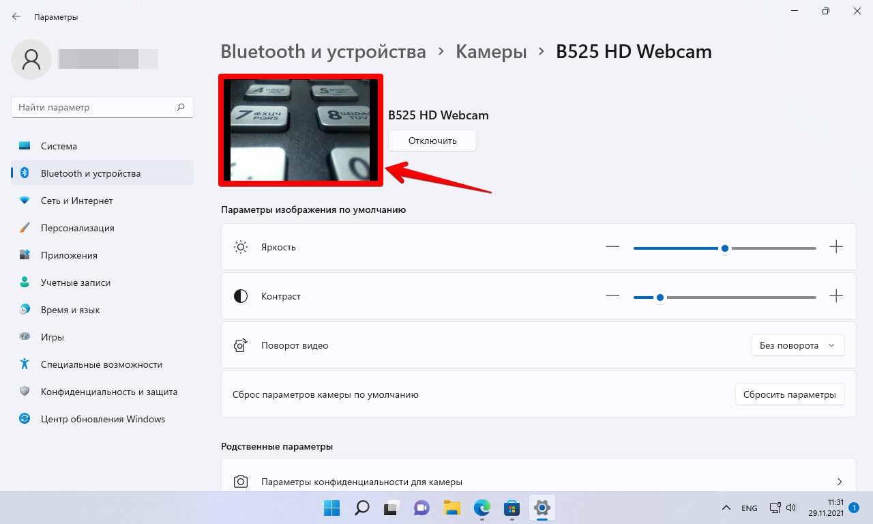Image resolution: width=873 pixels, height=524 pixels.
Task: Open Время и язык section
Action: point(102,310)
